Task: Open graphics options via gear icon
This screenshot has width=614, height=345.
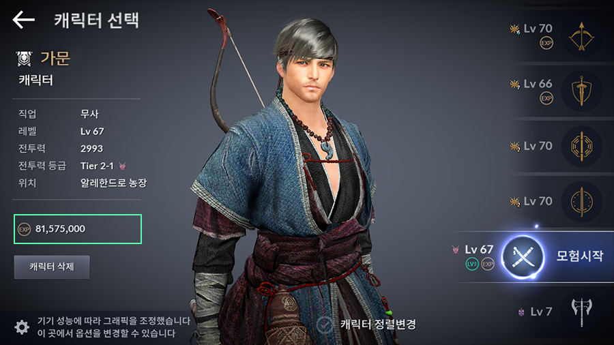Action: point(22,327)
